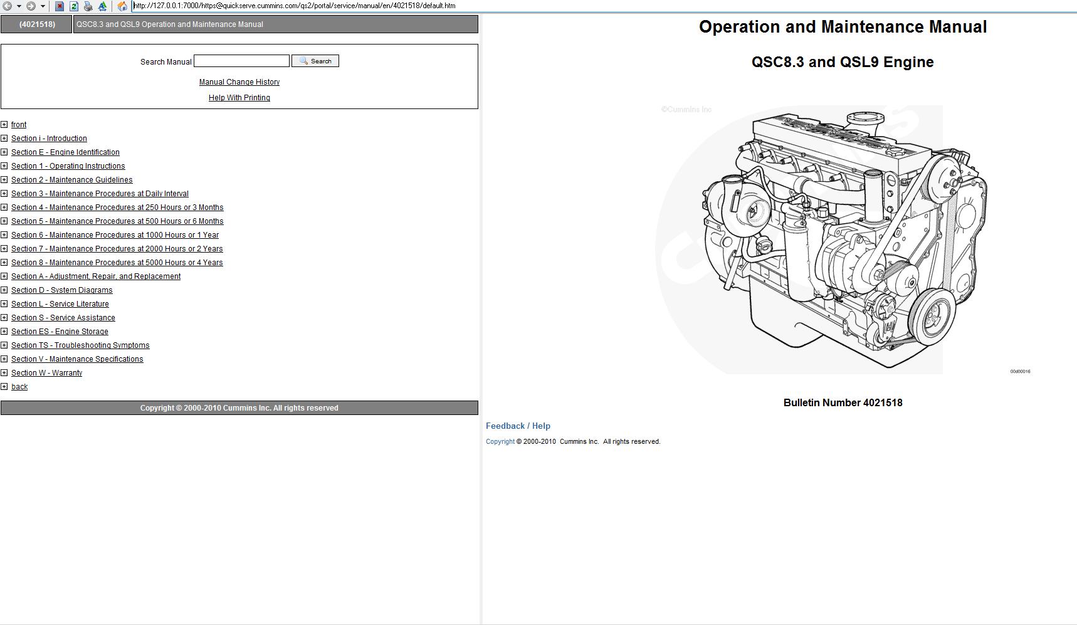Viewport: 1077px width, 625px height.
Task: Go to the browser home page
Action: tap(121, 6)
